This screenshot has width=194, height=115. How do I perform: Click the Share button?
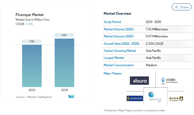(182, 7)
